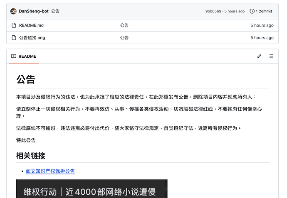Open the latest commit message 公告 beside DanSheng-bot

point(55,11)
